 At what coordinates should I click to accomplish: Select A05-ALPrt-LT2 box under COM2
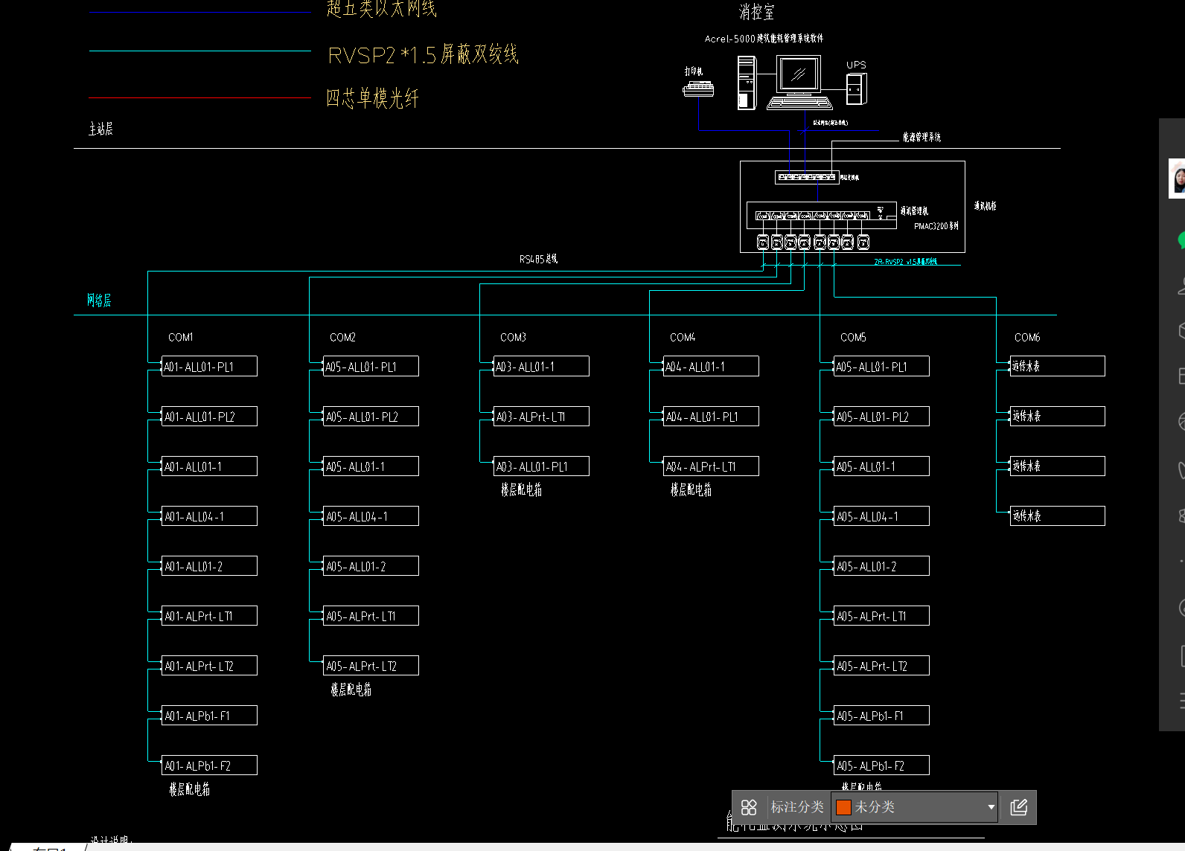pyautogui.click(x=371, y=665)
